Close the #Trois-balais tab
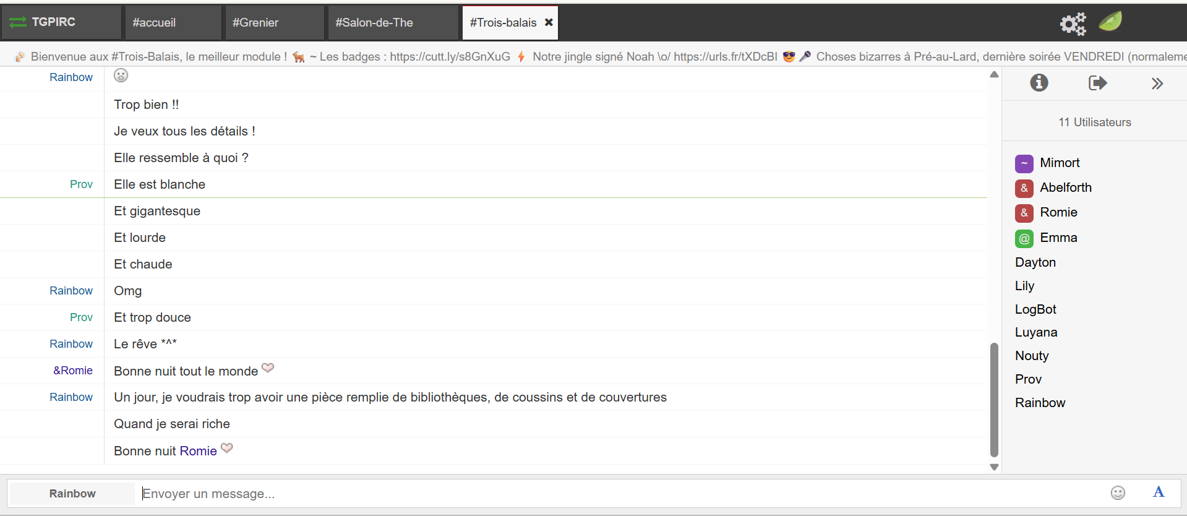Screen dimensions: 1187x516 [549, 22]
